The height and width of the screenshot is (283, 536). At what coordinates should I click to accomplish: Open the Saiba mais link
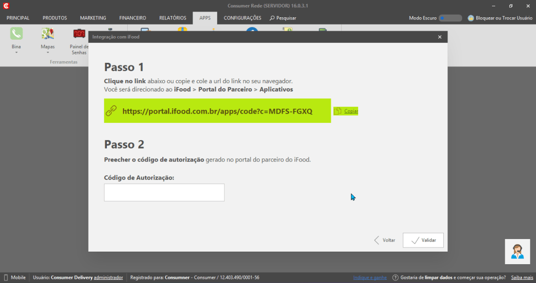(522, 278)
